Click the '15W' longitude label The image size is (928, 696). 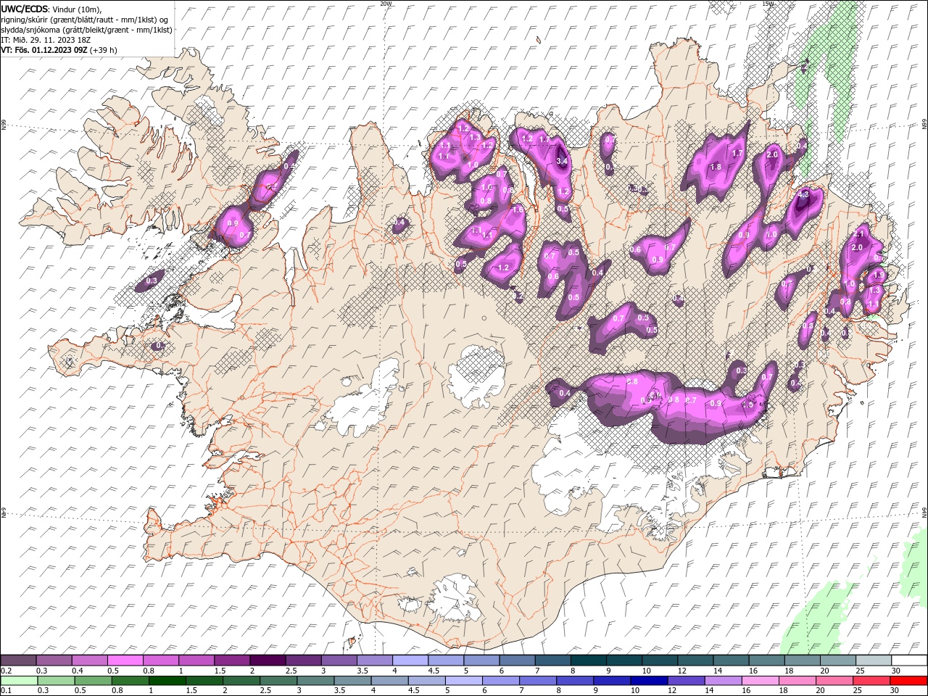(x=768, y=4)
